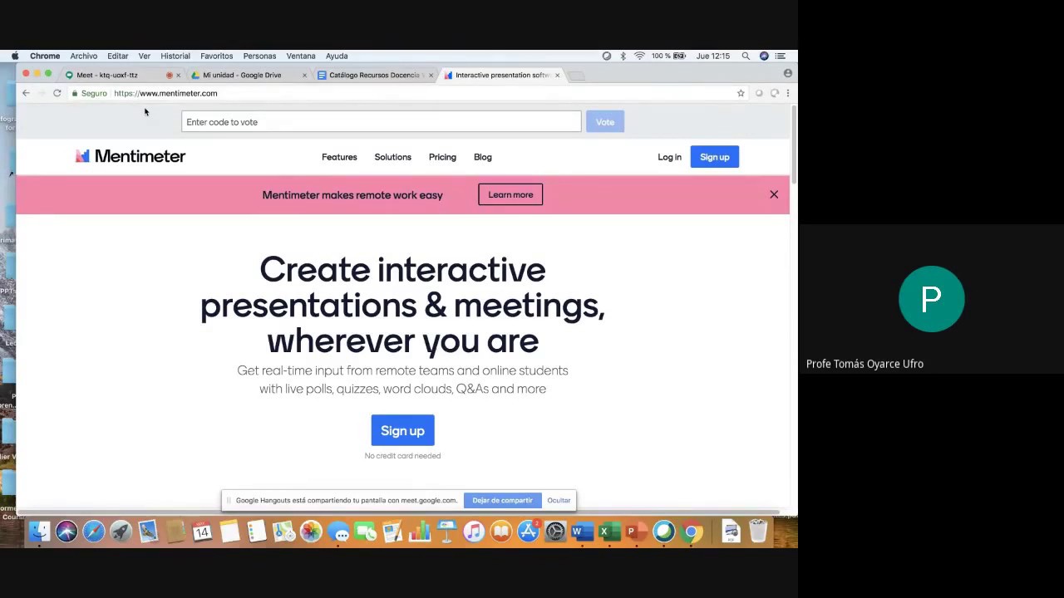
Task: Click the Mentimeter logo
Action: pyautogui.click(x=131, y=156)
